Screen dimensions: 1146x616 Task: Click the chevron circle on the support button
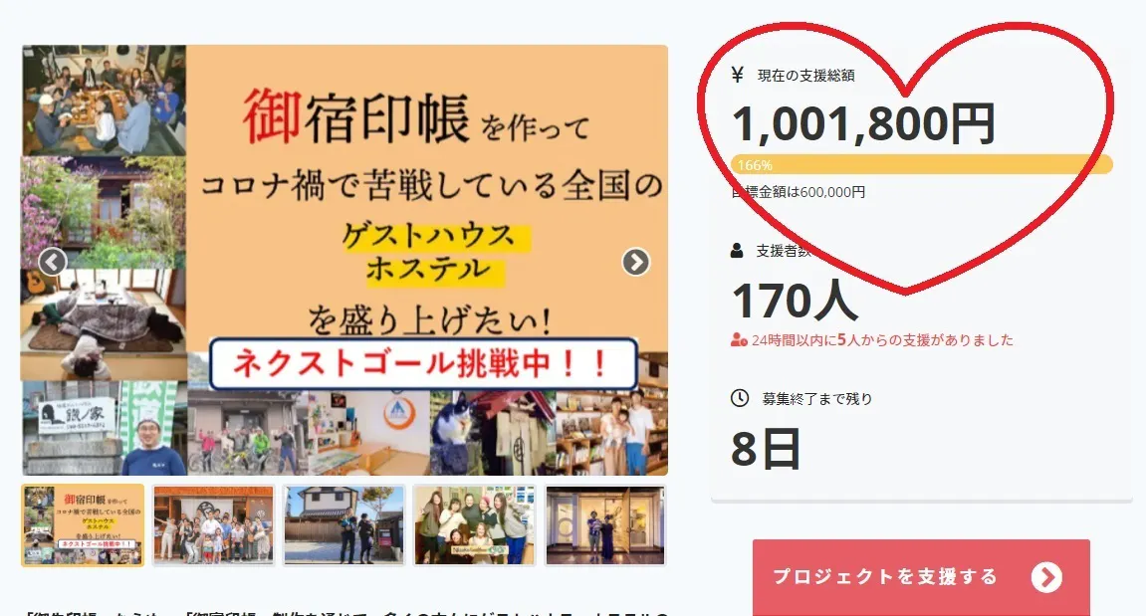[1046, 577]
